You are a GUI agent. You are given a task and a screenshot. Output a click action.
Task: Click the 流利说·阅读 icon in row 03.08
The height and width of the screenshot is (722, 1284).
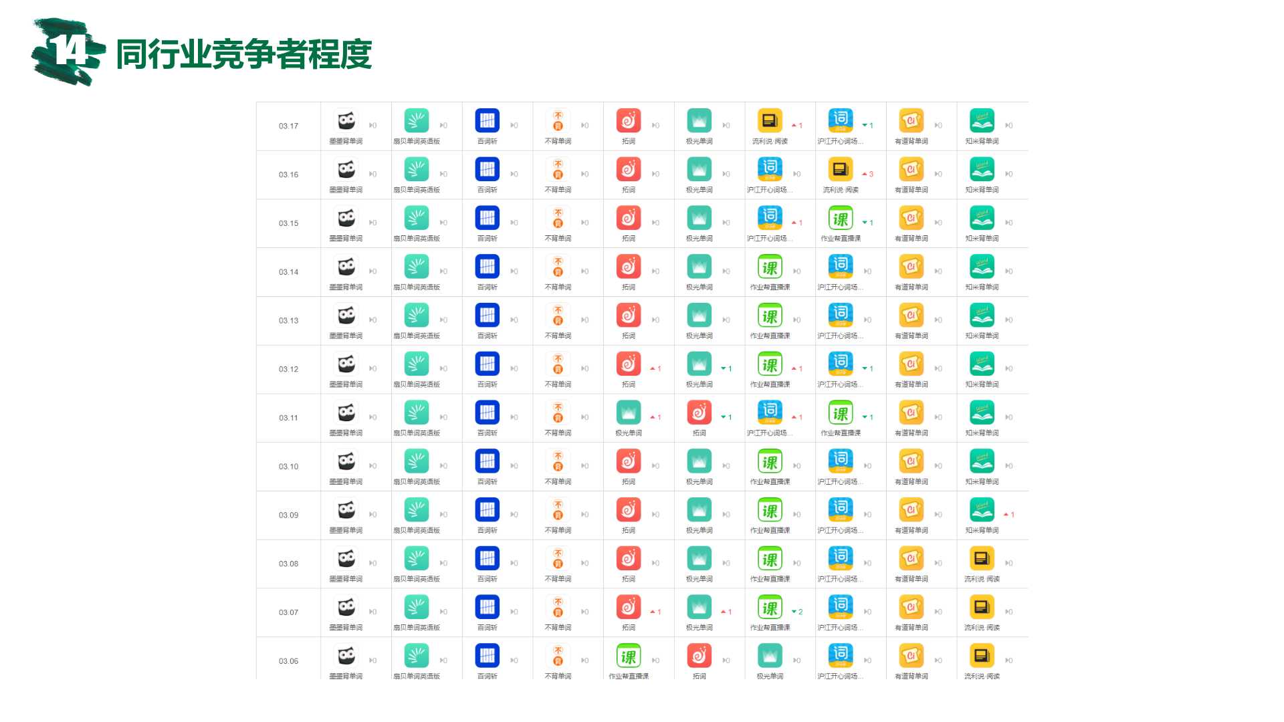(982, 559)
